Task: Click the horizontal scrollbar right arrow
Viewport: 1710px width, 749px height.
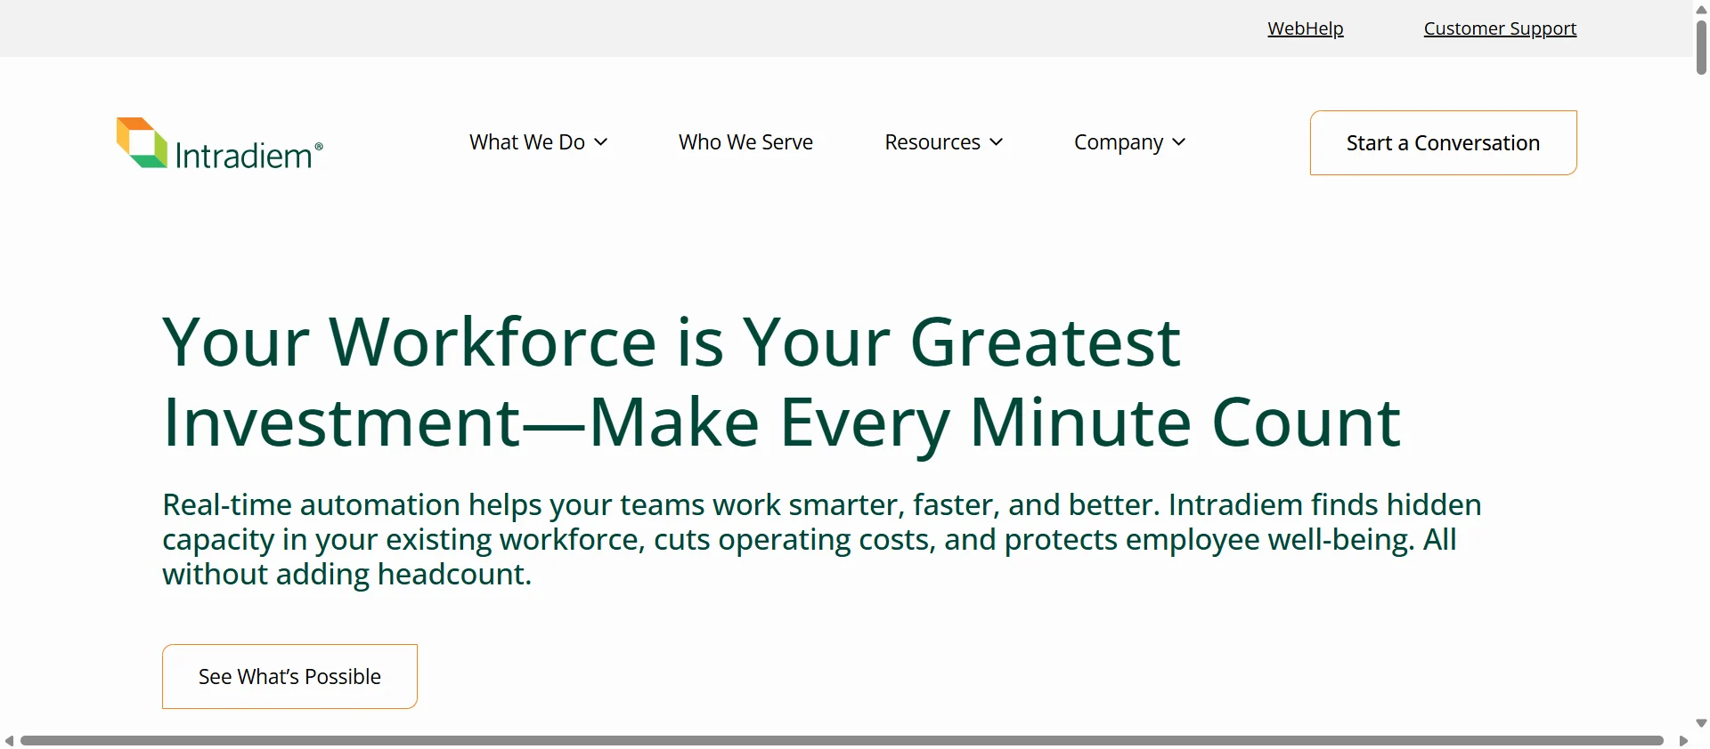Action: (1683, 741)
